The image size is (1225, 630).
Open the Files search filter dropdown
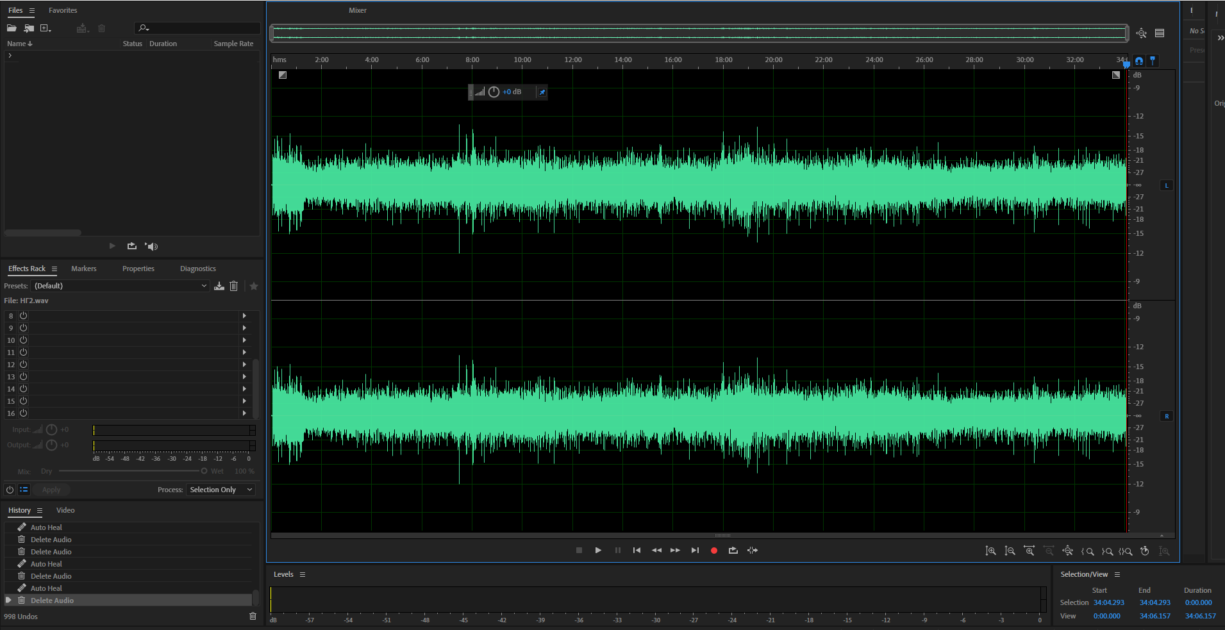click(144, 28)
